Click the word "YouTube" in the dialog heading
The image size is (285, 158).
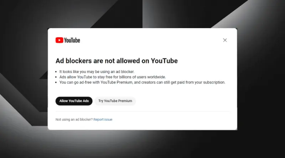coord(164,61)
